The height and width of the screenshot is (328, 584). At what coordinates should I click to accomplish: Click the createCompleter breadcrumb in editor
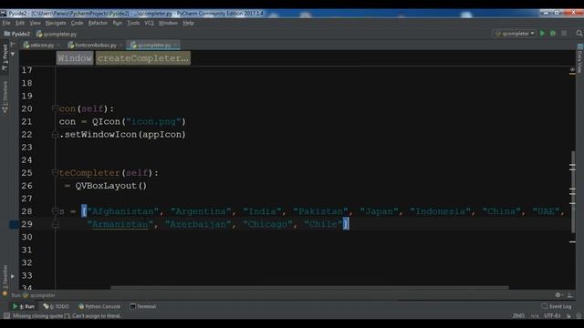143,58
